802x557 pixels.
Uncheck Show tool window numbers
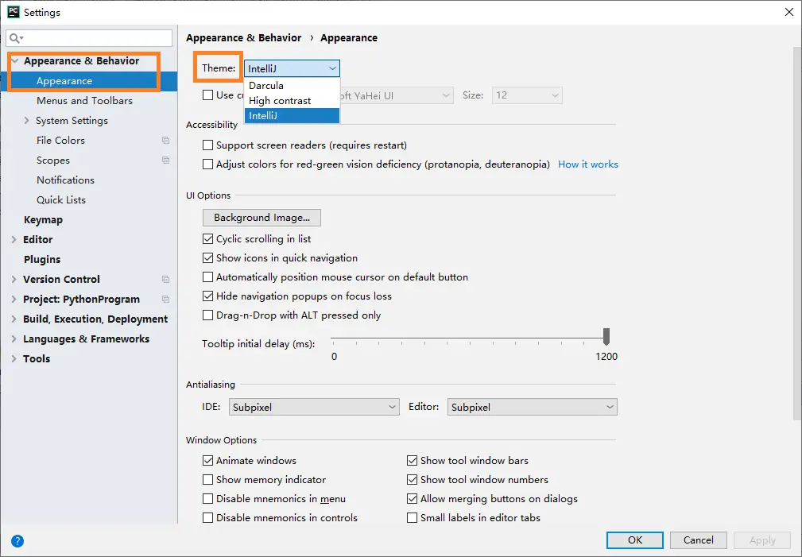click(x=412, y=480)
